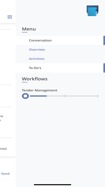Go to the Overview menu item
105x187 pixels.
point(37,49)
